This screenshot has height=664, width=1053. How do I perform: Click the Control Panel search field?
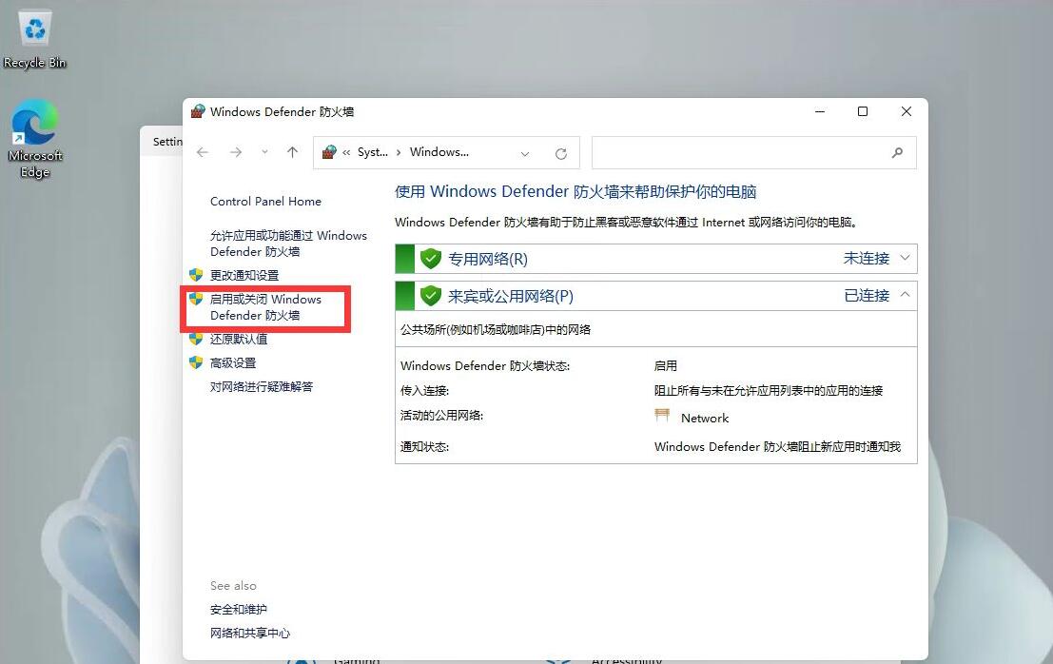[x=753, y=153]
